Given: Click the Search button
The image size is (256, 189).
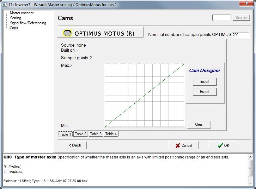Looking at the screenshot, I should click(x=241, y=18).
